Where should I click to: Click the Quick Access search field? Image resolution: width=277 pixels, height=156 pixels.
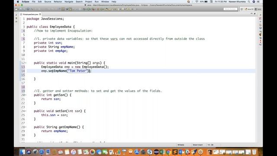(230, 9)
